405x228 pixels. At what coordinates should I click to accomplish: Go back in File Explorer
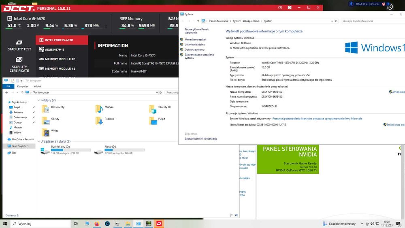point(7,92)
